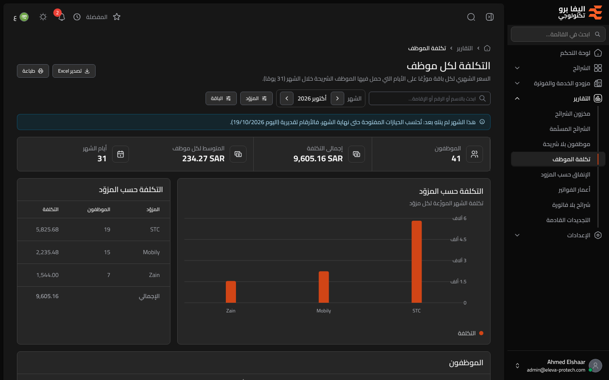Go to the previous month arrow
The width and height of the screenshot is (609, 380).
337,98
